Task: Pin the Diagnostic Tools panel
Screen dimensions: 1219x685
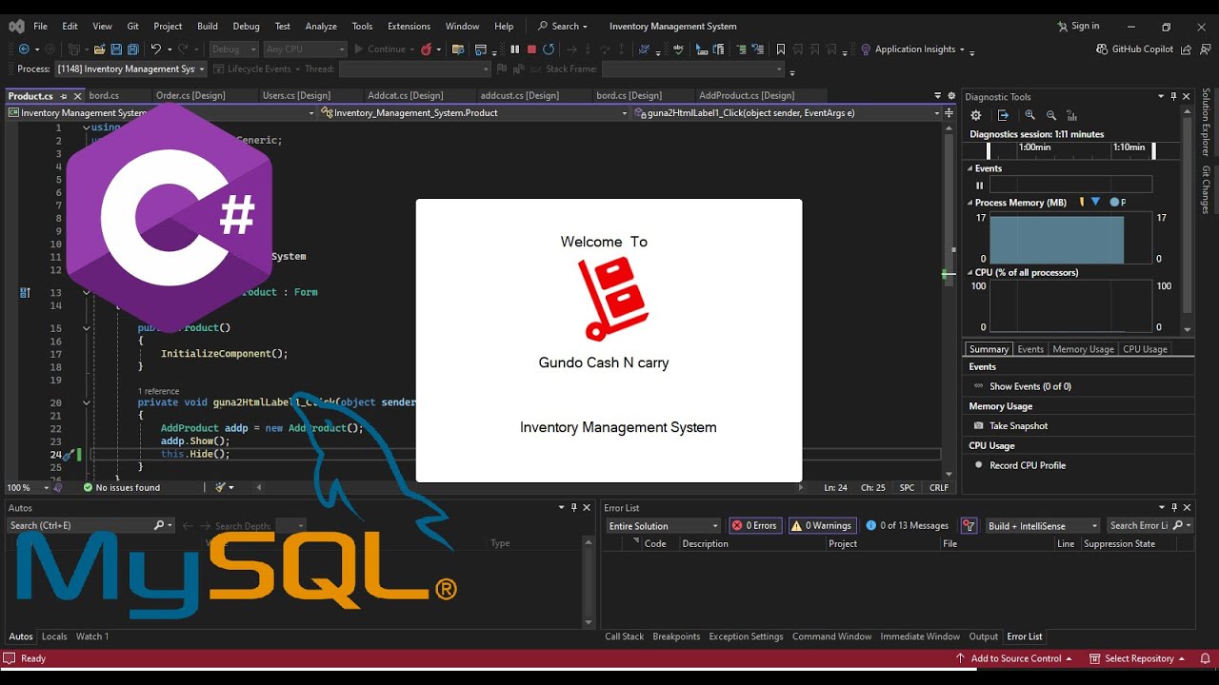Action: [1173, 96]
